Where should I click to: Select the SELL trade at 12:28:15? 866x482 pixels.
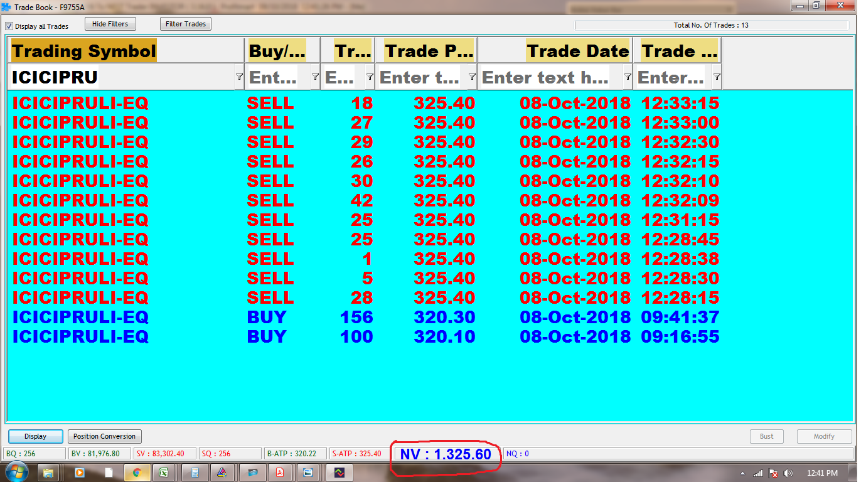(x=366, y=297)
